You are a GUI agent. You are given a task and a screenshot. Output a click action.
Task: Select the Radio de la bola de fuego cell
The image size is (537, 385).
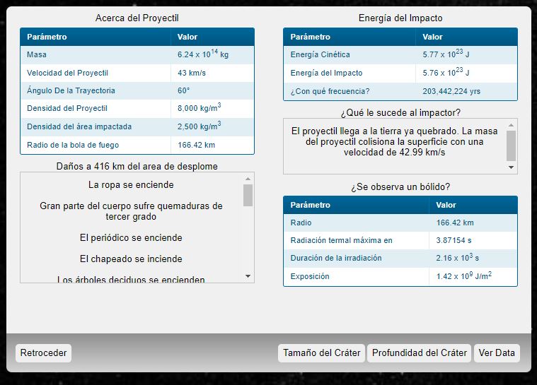click(x=96, y=145)
